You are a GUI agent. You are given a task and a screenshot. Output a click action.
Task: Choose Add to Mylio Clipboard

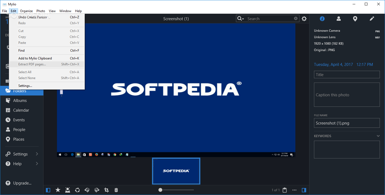(x=47, y=58)
